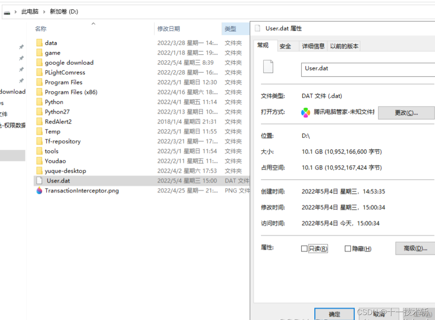Viewport: 435px width, 320px height.
Task: Click the Youdao folder icon
Action: [39, 161]
